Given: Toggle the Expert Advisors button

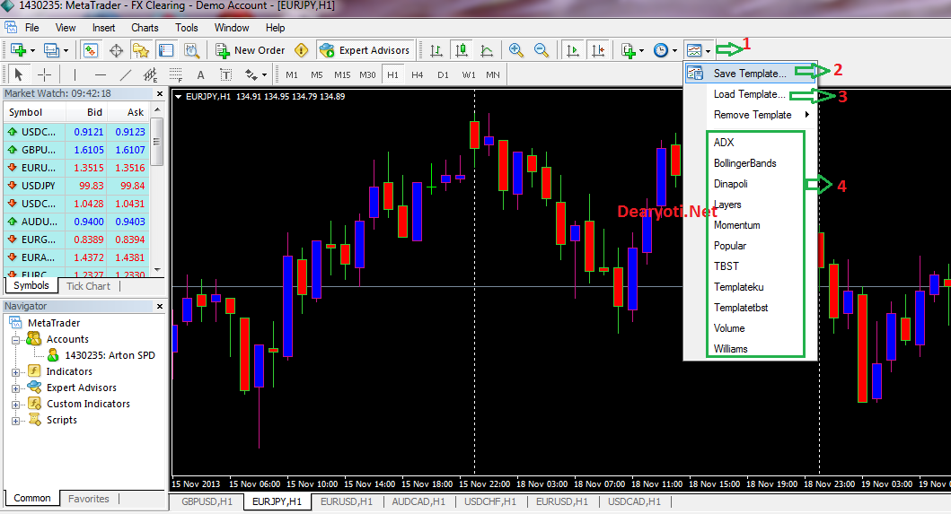Looking at the screenshot, I should point(365,50).
